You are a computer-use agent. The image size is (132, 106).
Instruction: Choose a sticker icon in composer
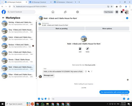(46, 99)
